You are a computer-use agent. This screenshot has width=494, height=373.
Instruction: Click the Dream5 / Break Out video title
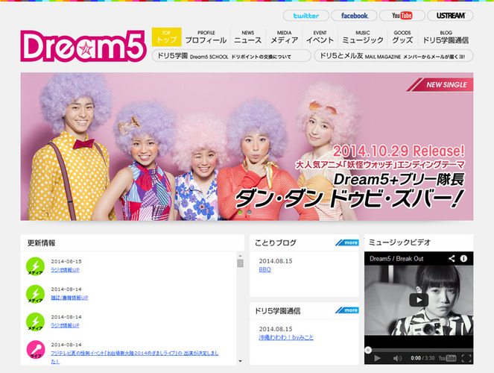tap(396, 259)
